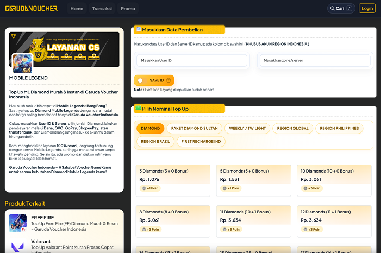This screenshot has height=253, width=381.
Task: Select the DIAMOND category tab
Action: coord(151,129)
